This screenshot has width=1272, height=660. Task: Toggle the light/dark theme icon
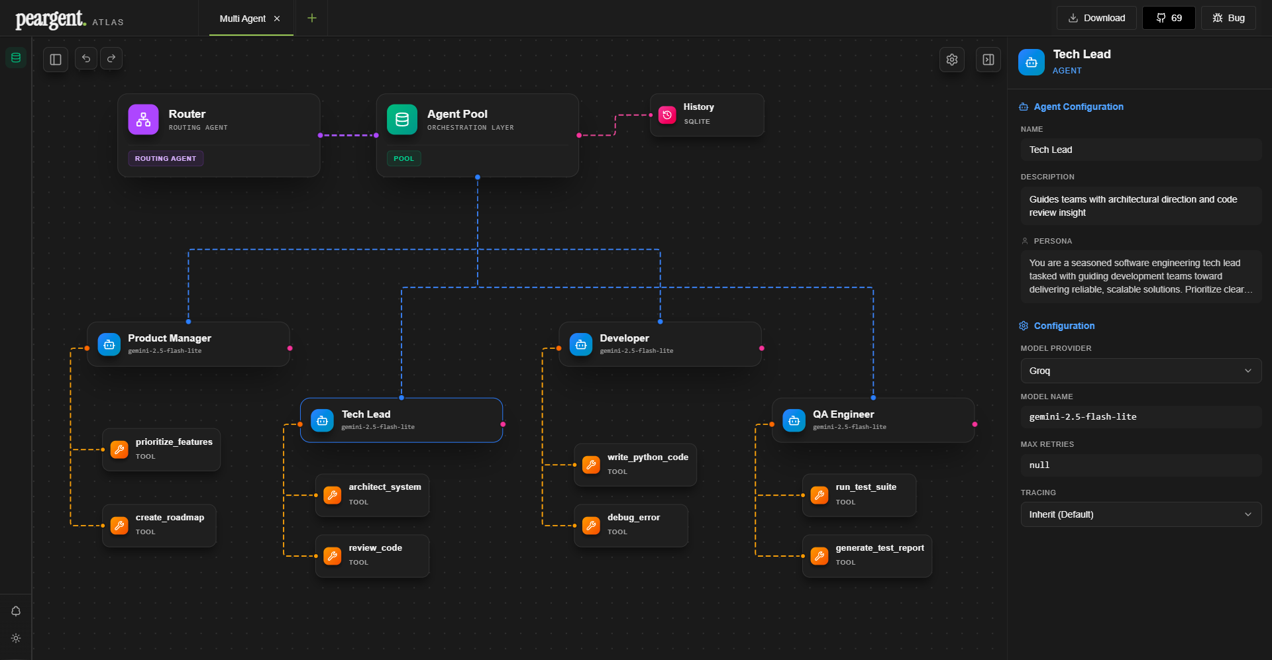click(x=16, y=638)
